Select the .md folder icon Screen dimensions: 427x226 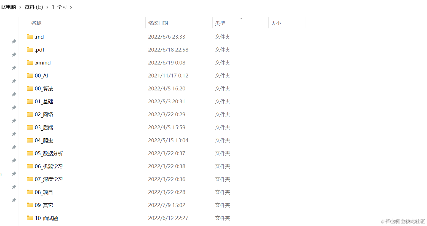(30, 37)
